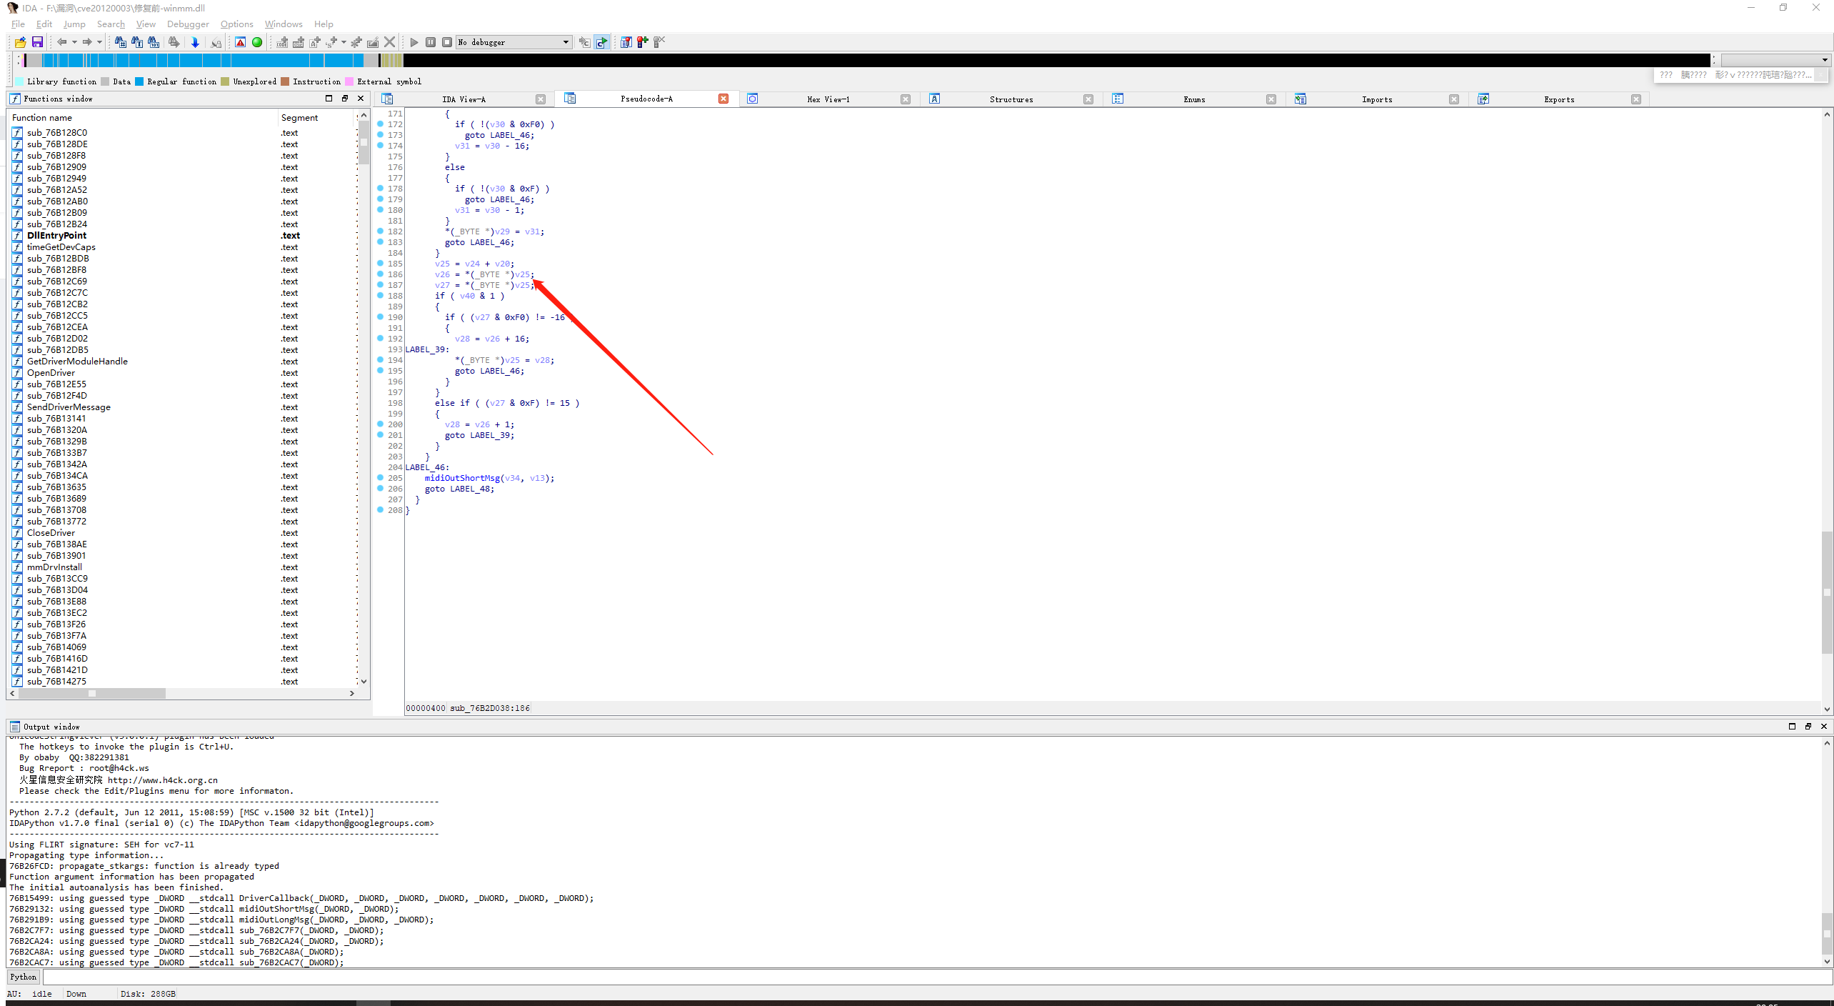Click the Open file folder icon
1834x1006 pixels.
point(20,42)
